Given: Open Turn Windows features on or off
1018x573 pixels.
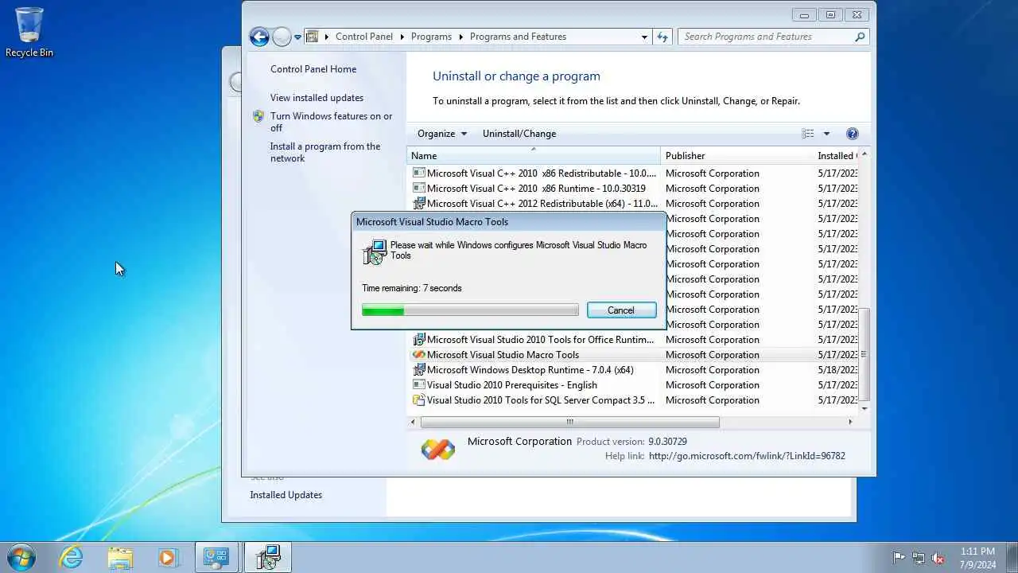Looking at the screenshot, I should (331, 122).
